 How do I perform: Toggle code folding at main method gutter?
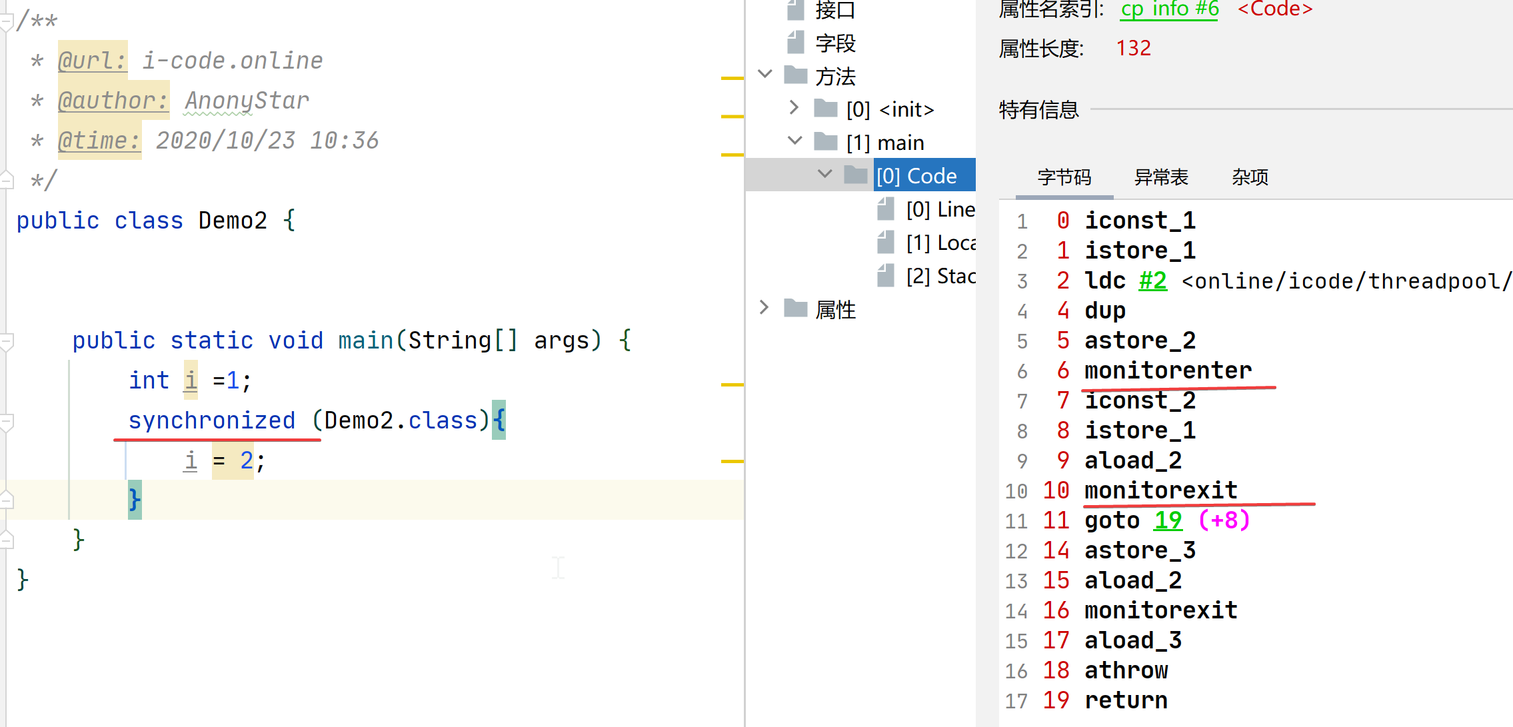coord(6,341)
